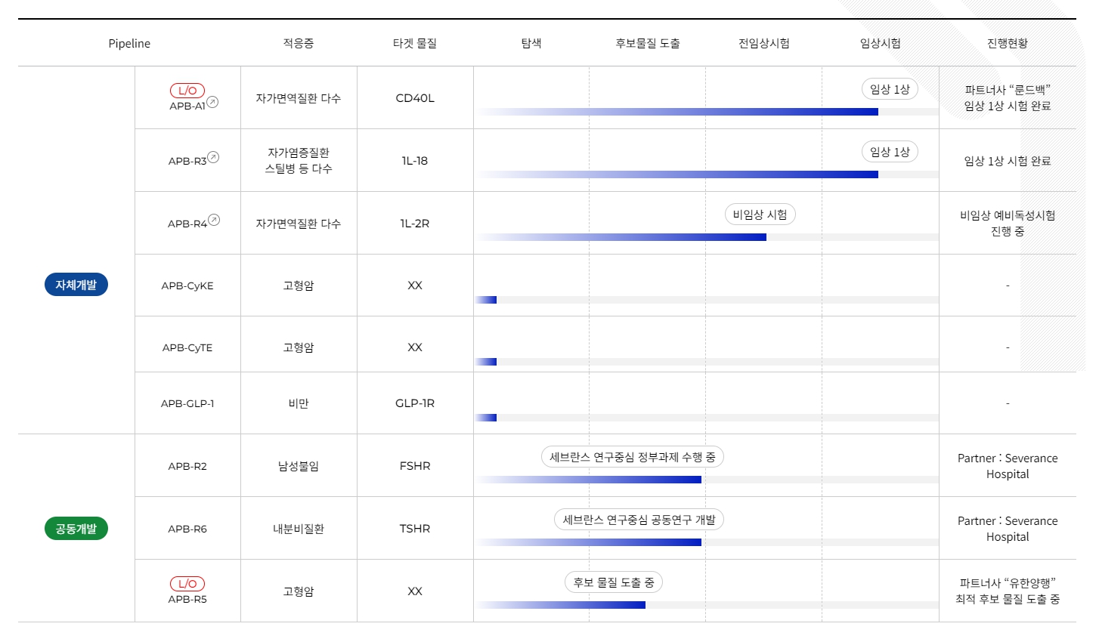This screenshot has height=642, width=1099.
Task: Click the APB-GLP-1 pipeline name
Action: (x=187, y=403)
